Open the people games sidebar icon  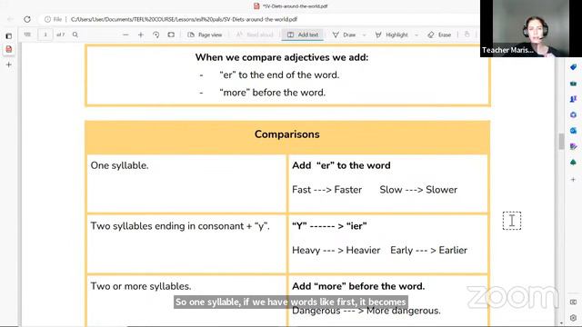[x=573, y=99]
